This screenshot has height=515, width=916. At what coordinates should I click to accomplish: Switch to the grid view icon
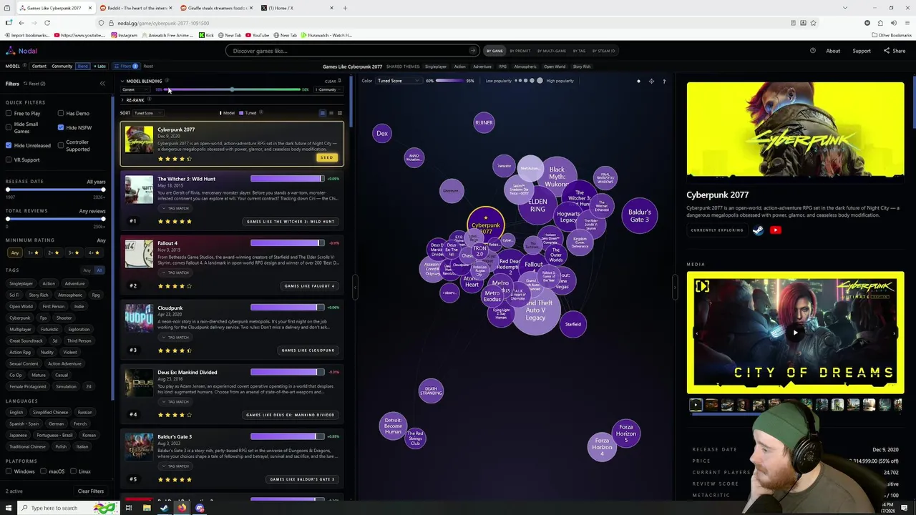pyautogui.click(x=339, y=113)
